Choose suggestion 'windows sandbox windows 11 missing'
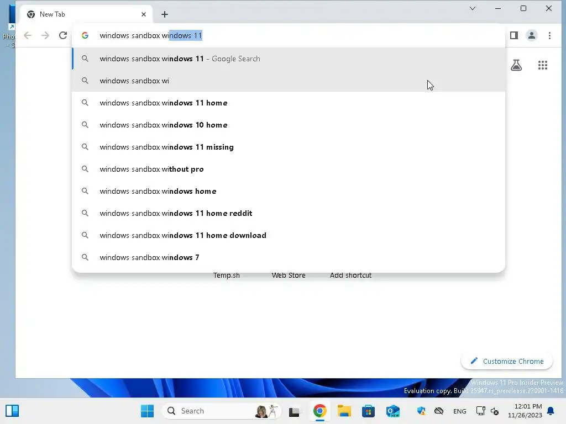The image size is (566, 424). click(x=289, y=147)
